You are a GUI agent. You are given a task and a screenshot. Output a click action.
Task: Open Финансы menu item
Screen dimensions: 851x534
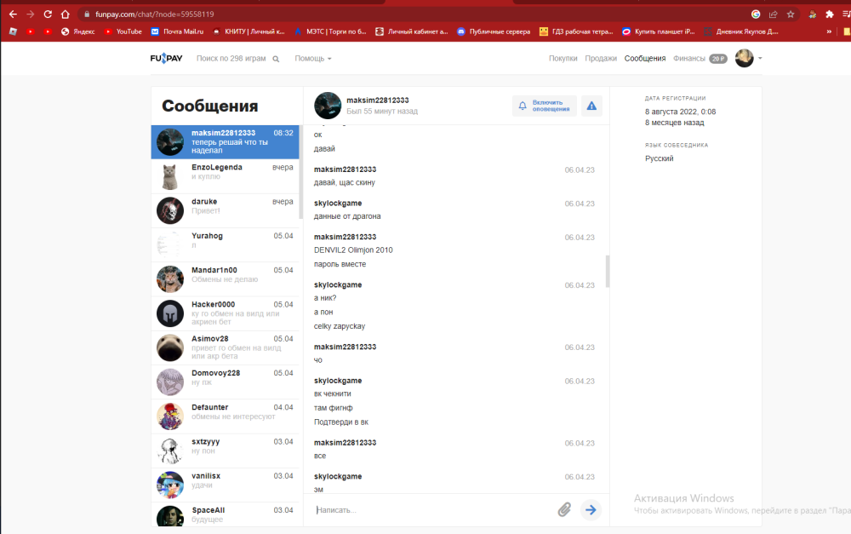coord(688,58)
